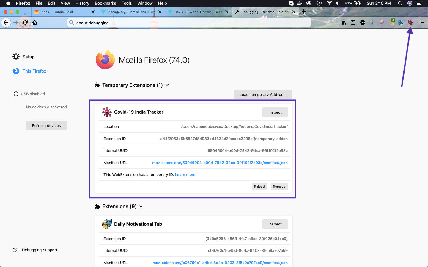Open Time Machine clock icon in menu bar
The image size is (428, 267).
[x=319, y=3]
